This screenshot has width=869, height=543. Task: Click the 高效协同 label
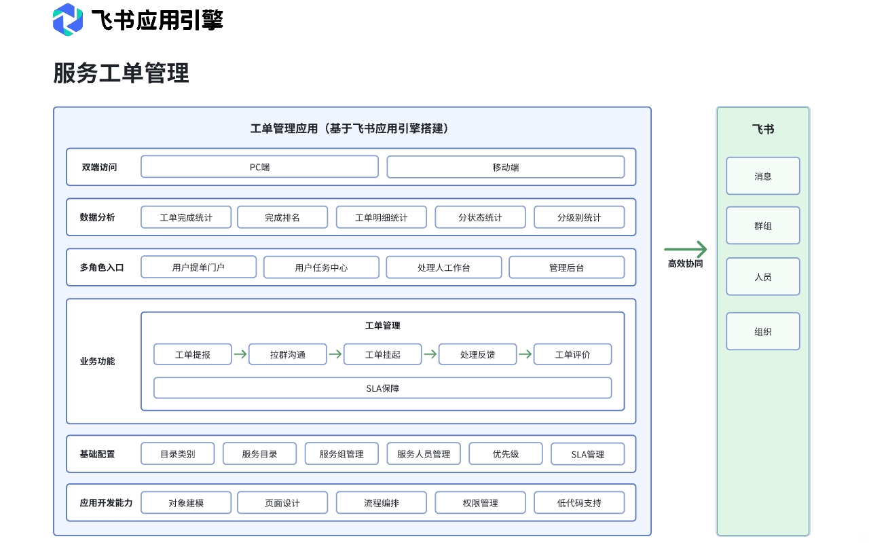click(685, 263)
